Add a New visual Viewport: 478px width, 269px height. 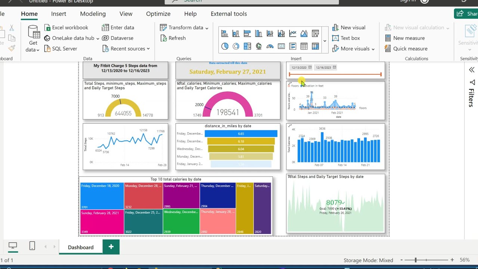349,28
